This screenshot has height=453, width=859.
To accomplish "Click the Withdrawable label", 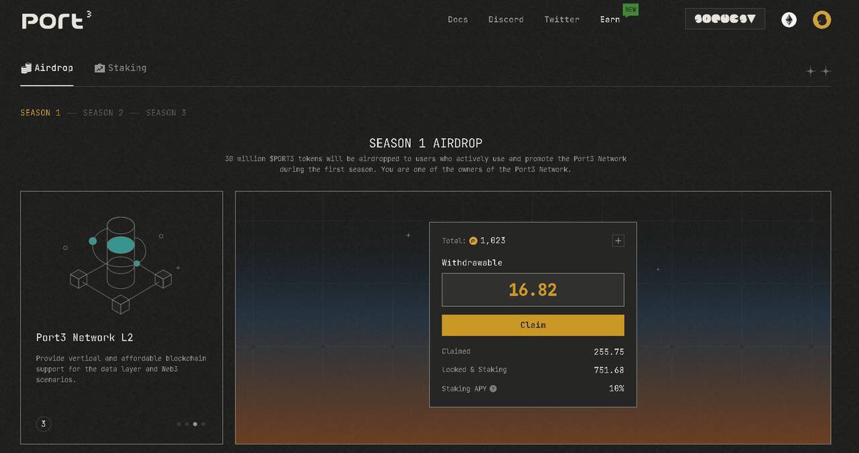I will pyautogui.click(x=472, y=263).
